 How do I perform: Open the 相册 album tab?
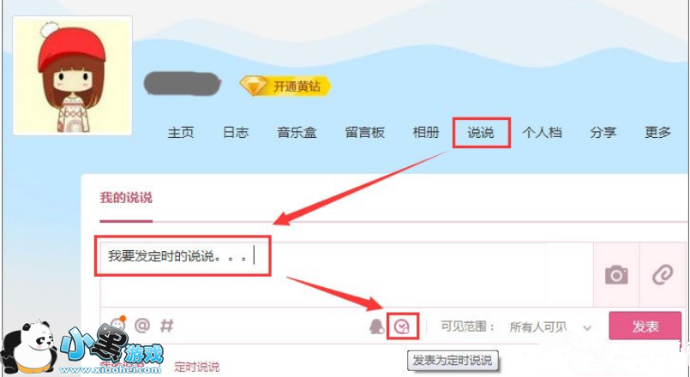tap(425, 133)
